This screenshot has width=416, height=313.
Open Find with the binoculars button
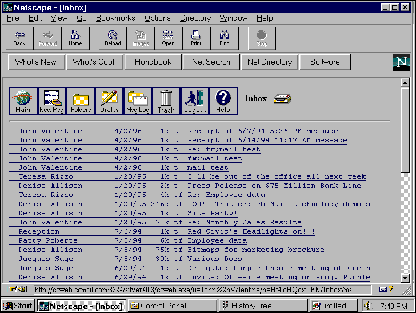point(225,38)
